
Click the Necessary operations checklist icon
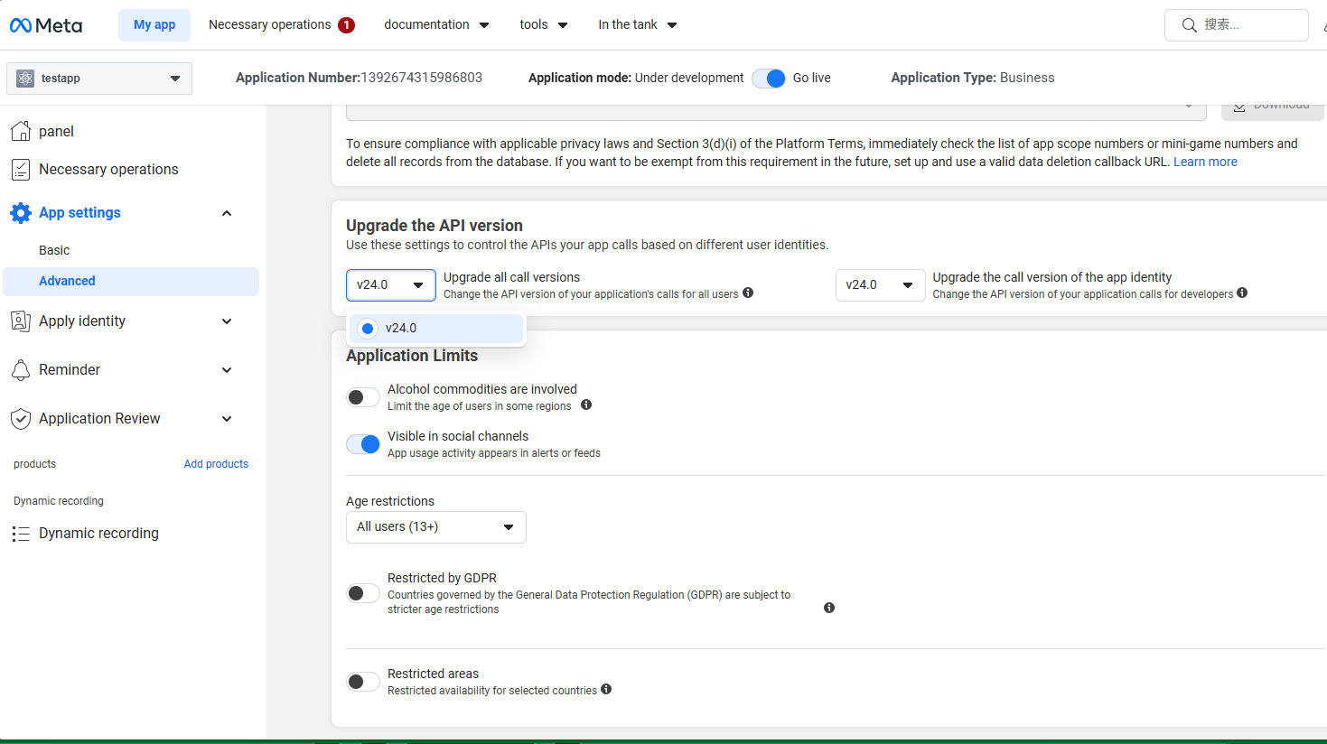[21, 169]
